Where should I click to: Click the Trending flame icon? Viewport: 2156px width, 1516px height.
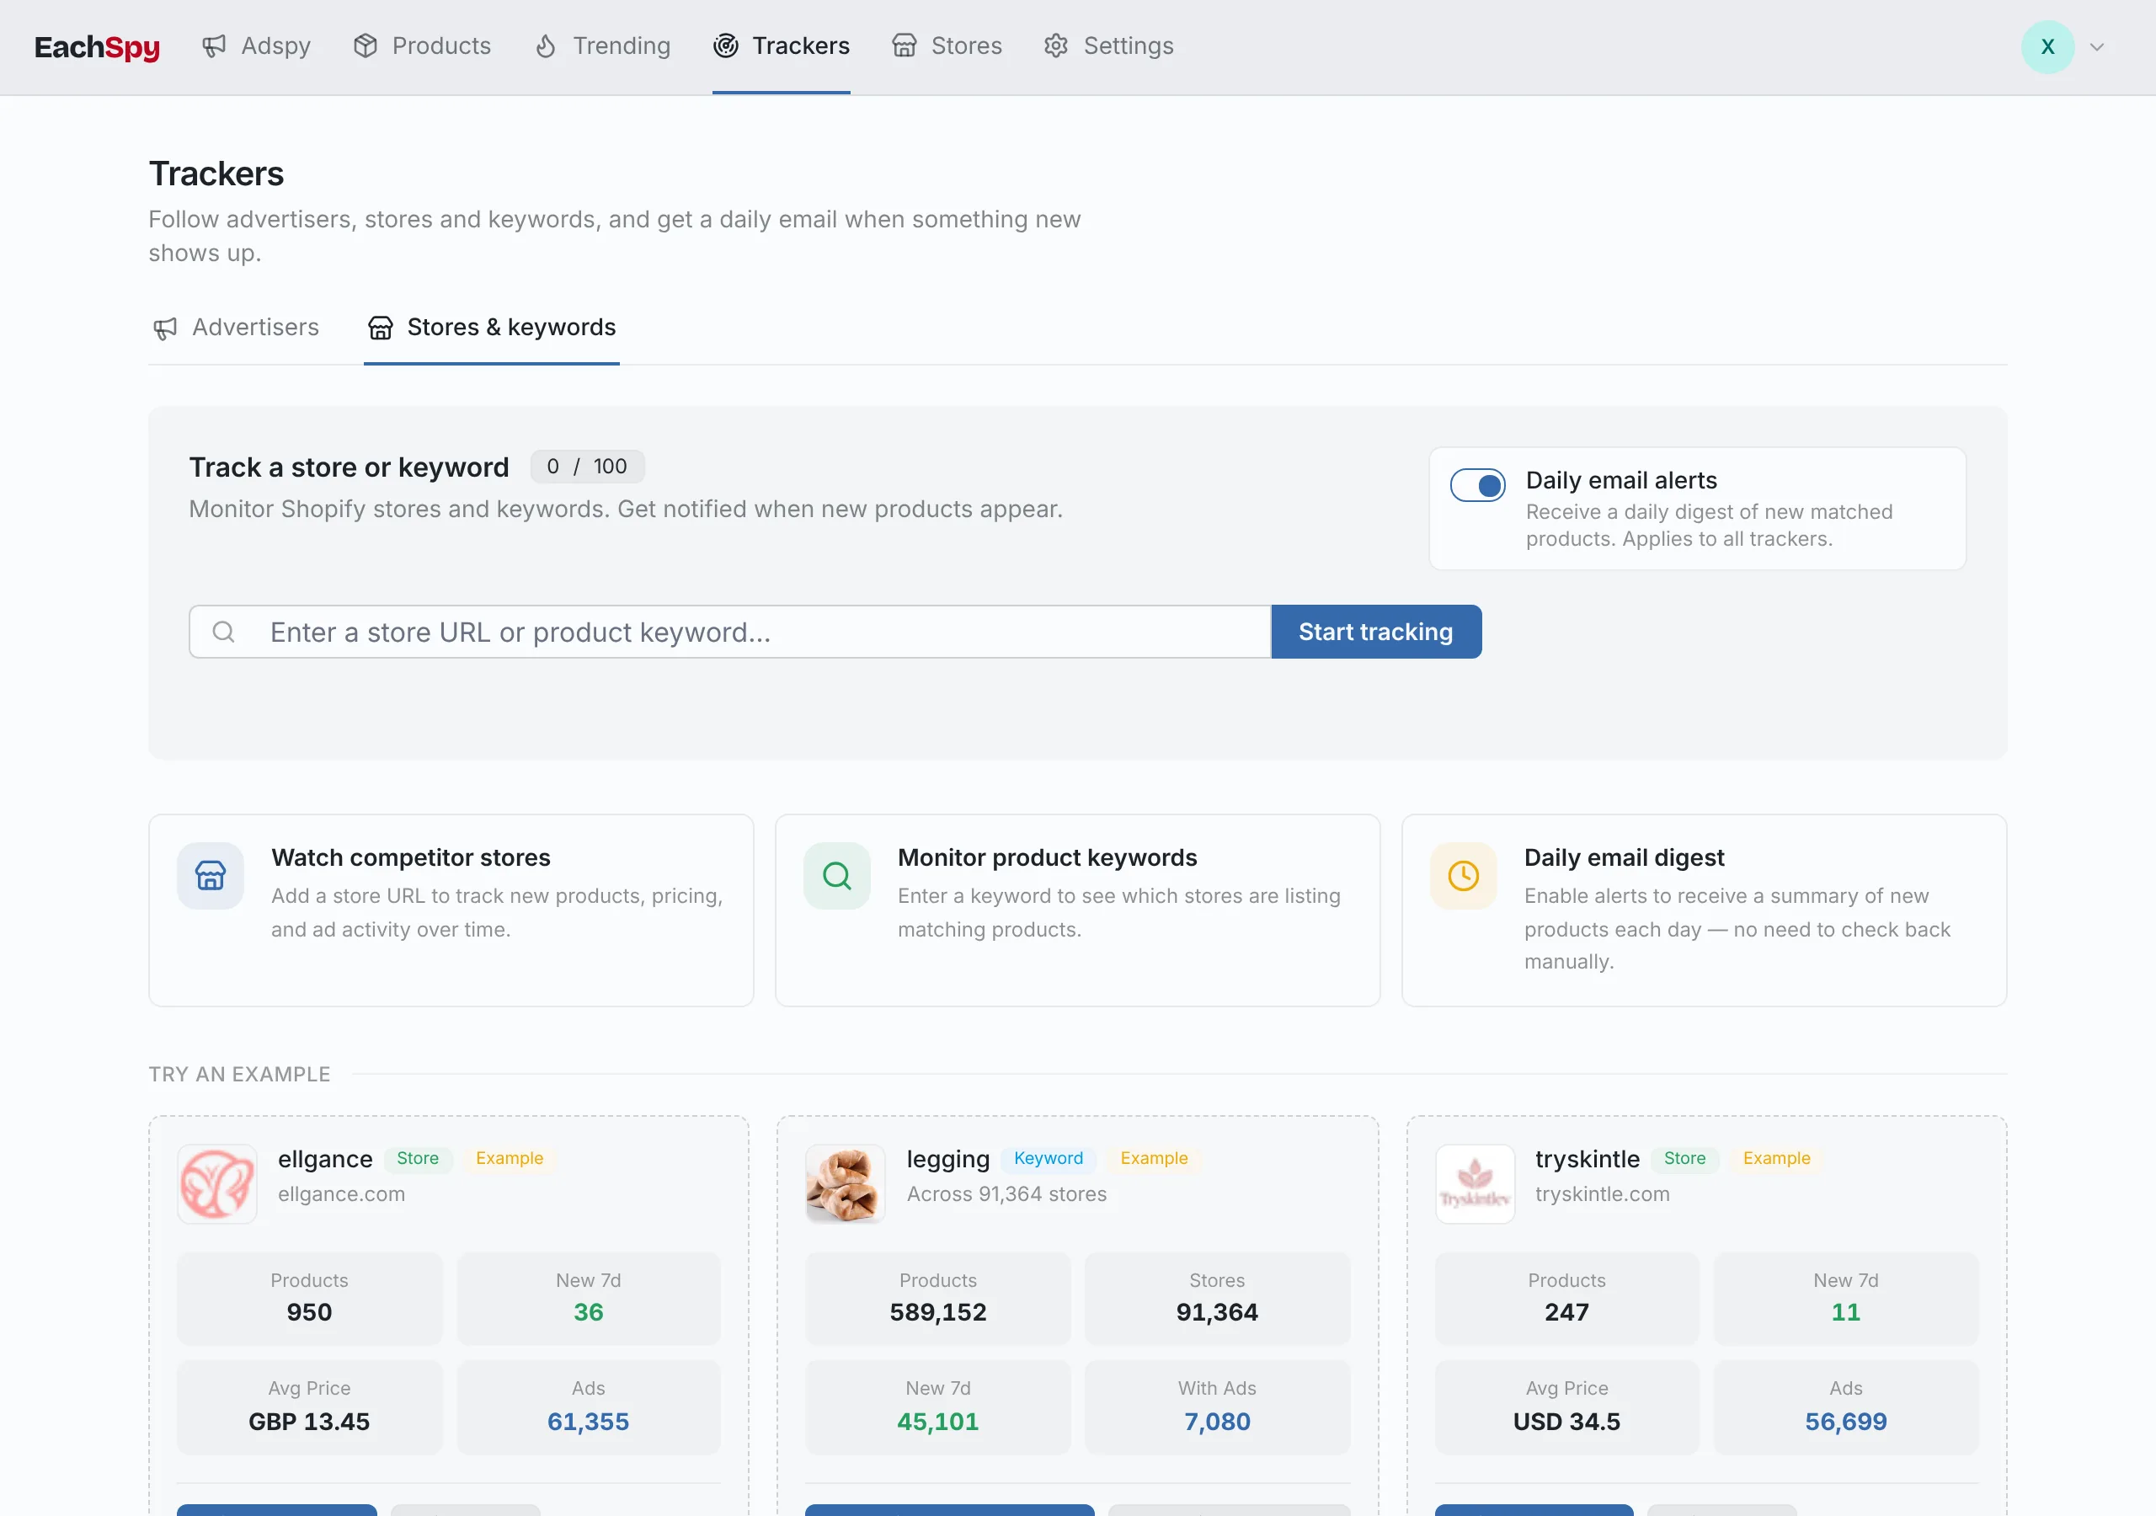pos(546,46)
